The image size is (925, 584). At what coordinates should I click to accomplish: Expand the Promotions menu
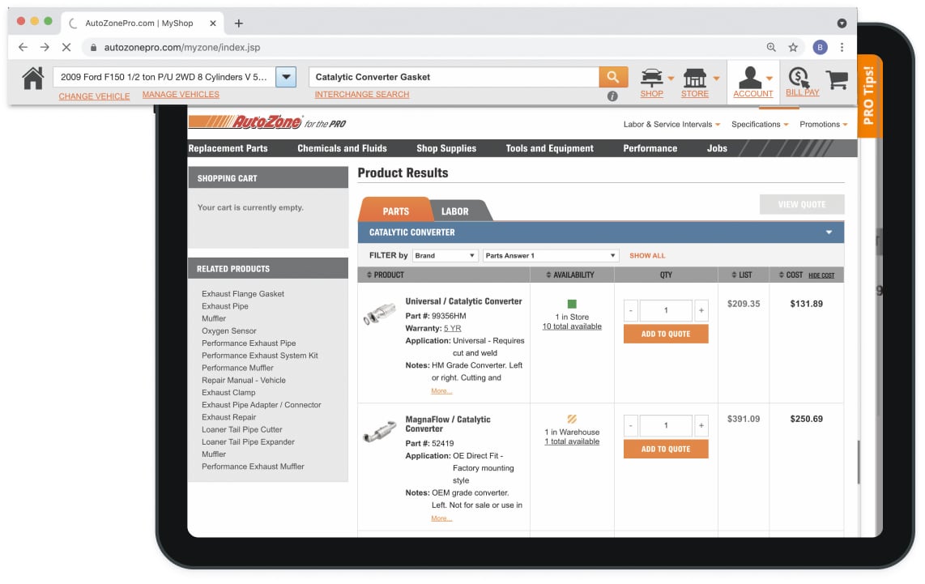pyautogui.click(x=824, y=125)
